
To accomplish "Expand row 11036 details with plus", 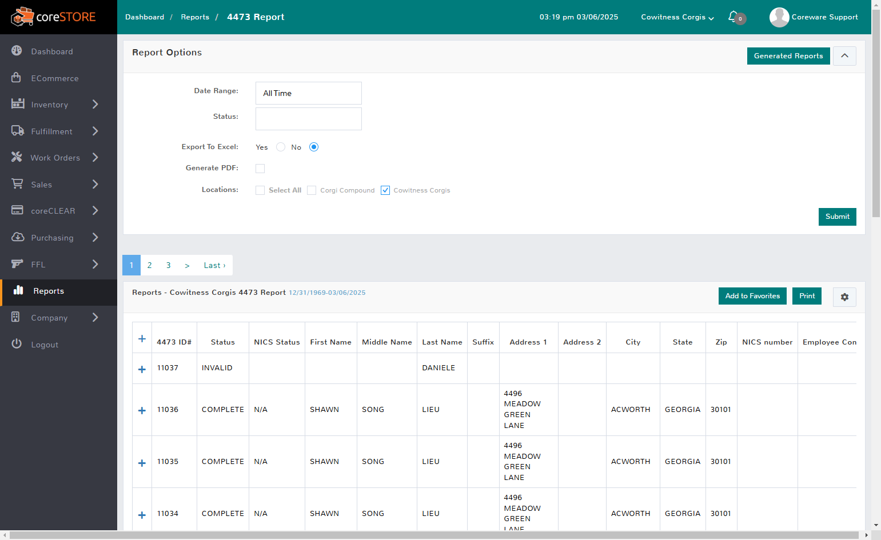I will point(142,410).
